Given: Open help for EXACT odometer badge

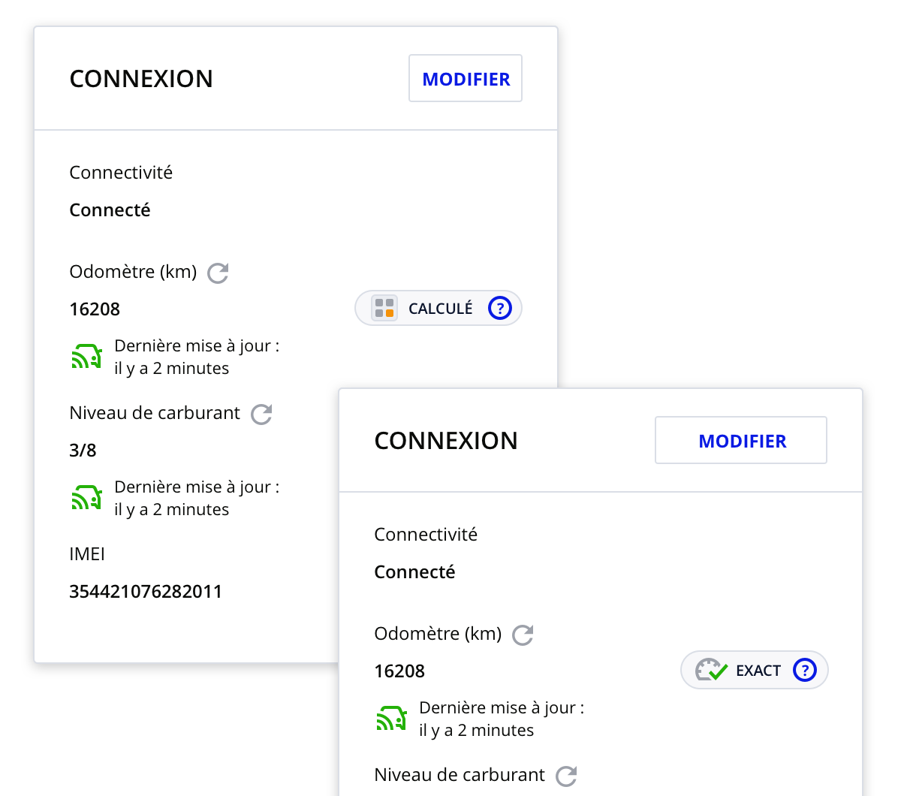Looking at the screenshot, I should 804,670.
